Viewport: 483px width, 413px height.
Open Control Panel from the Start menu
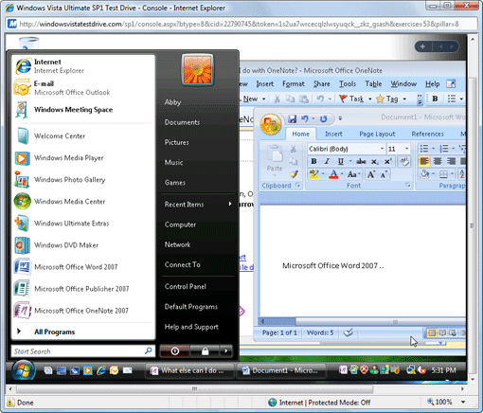[x=186, y=287]
